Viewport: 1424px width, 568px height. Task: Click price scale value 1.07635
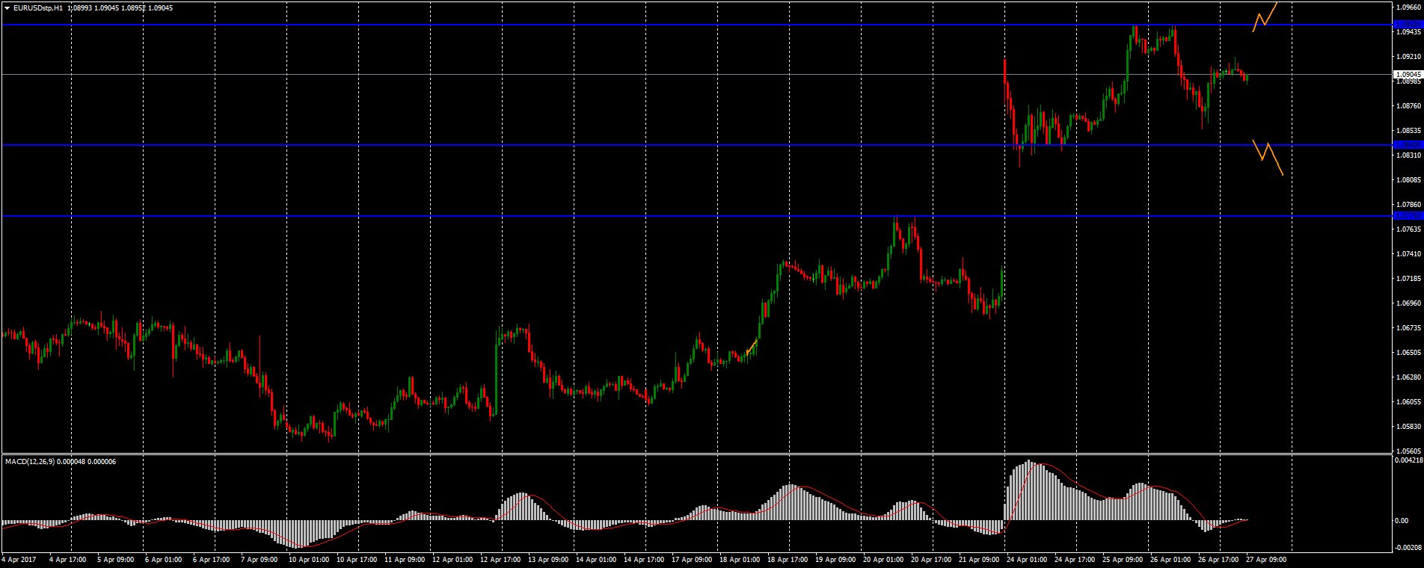point(1409,229)
